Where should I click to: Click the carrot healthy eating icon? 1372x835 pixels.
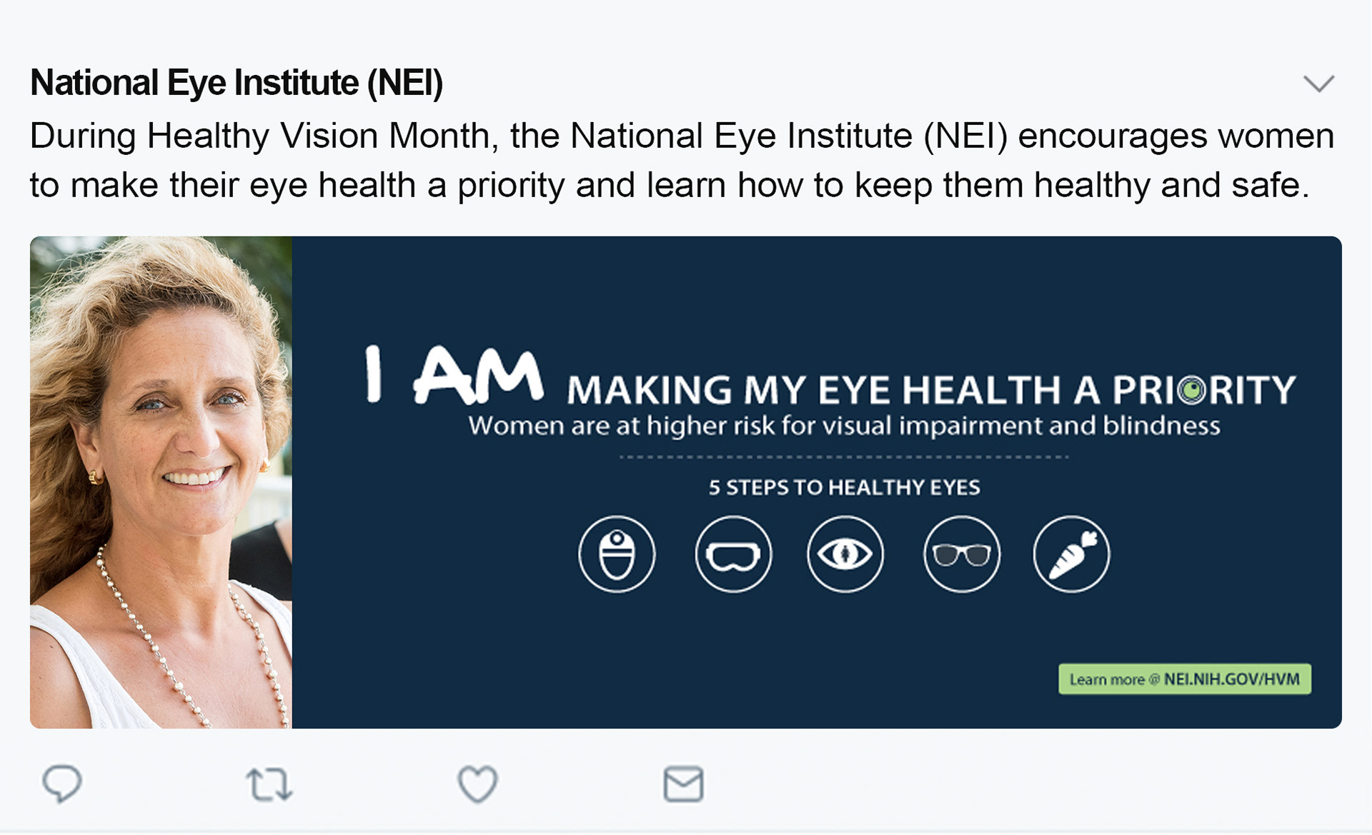[1071, 554]
